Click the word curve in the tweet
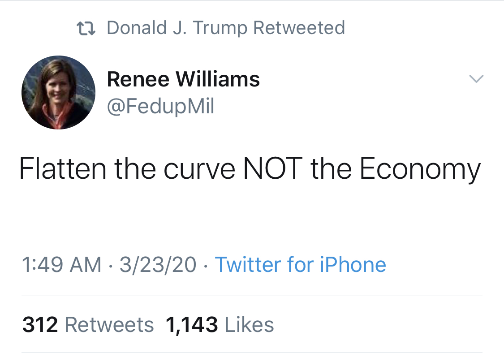504x353 pixels. tap(198, 169)
